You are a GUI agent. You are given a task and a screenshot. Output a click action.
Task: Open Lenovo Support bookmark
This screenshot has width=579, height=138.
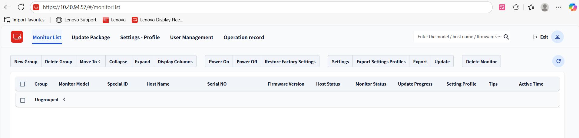[76, 20]
